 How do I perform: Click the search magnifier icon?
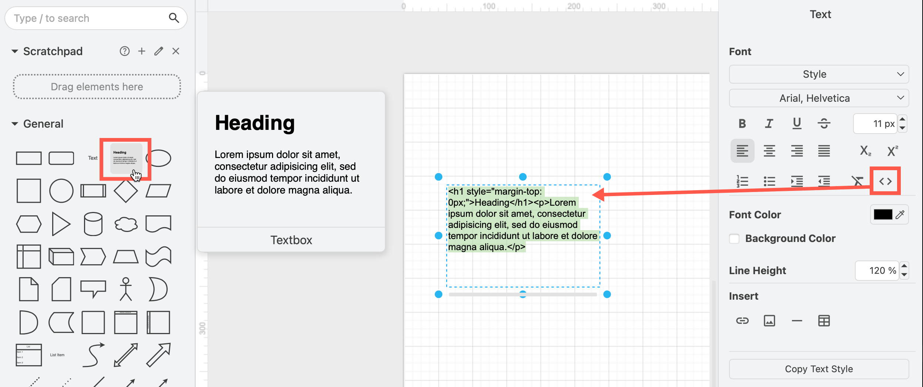(174, 18)
